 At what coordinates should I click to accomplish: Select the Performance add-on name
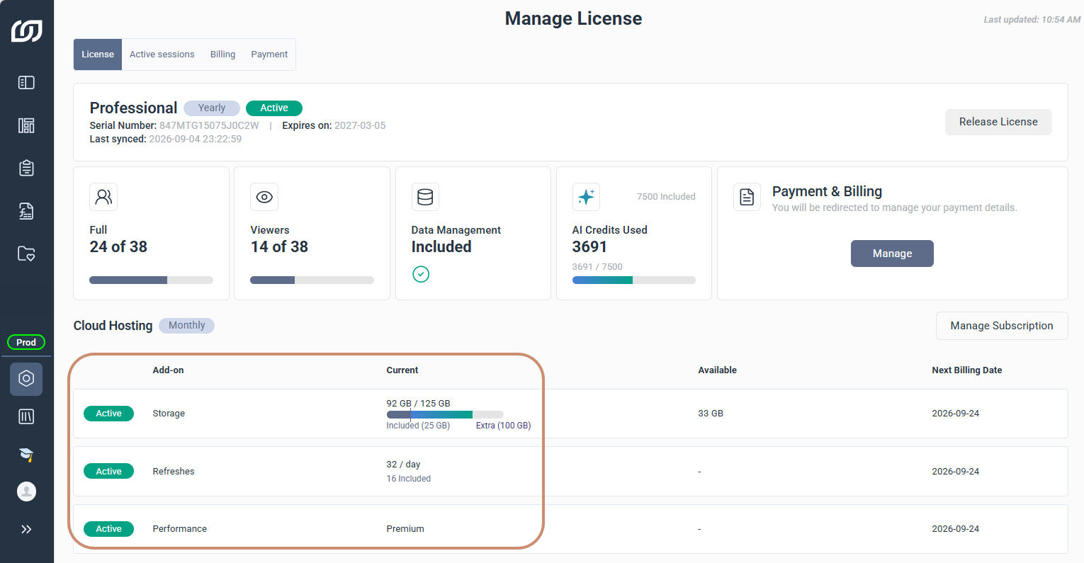click(x=180, y=529)
